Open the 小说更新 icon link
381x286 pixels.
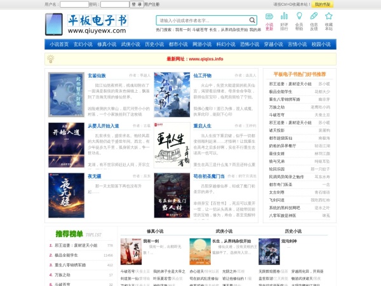pos(269,22)
